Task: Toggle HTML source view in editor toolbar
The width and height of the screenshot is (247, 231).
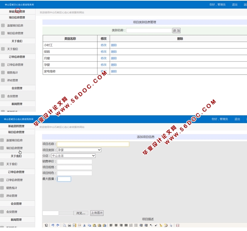Action: point(46,225)
